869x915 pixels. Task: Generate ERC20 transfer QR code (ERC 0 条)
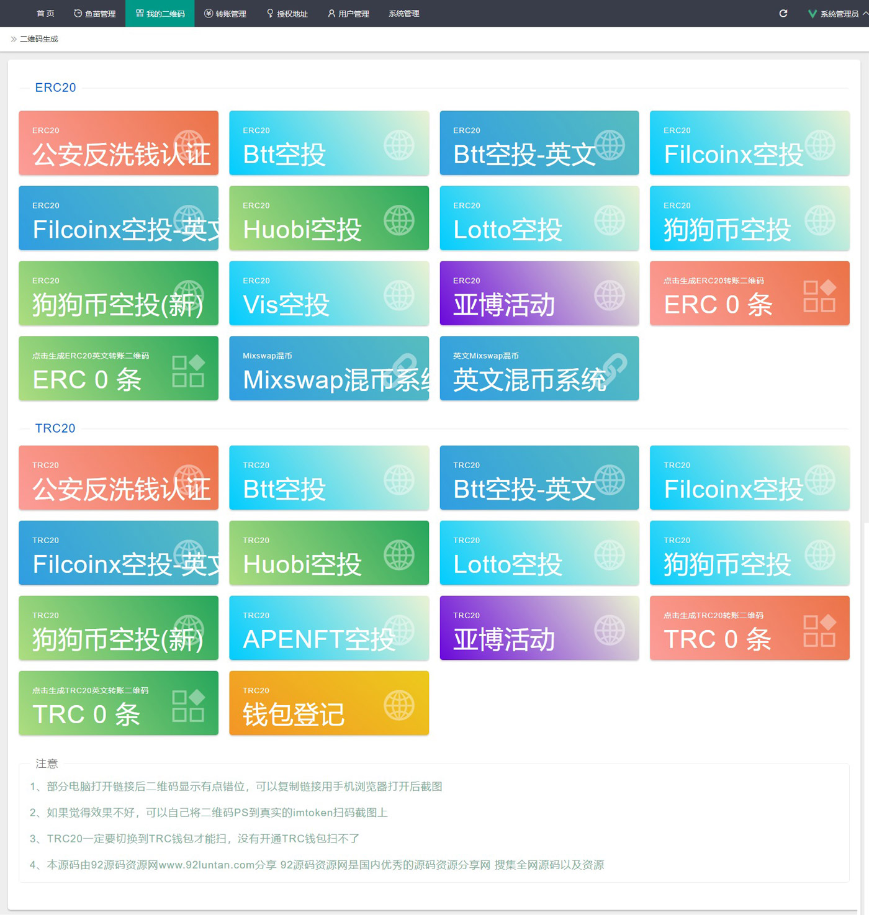[750, 293]
